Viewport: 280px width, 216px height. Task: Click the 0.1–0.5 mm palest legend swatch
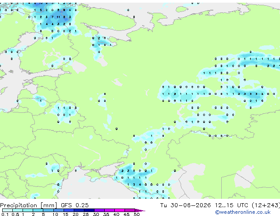point(8,210)
